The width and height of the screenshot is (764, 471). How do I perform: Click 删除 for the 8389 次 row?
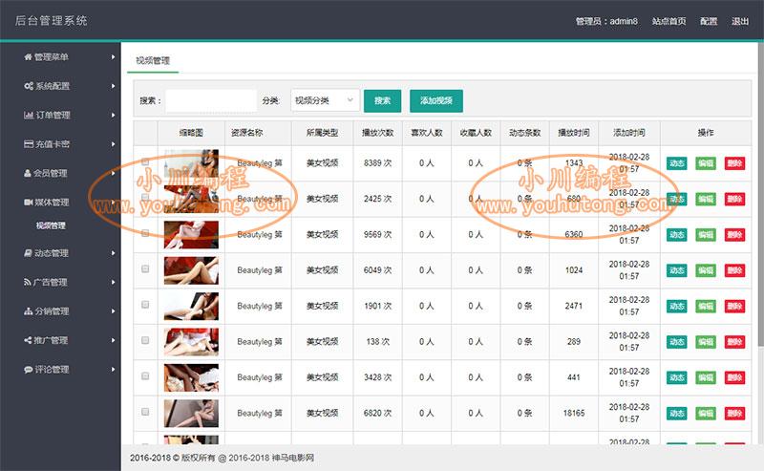click(x=734, y=163)
